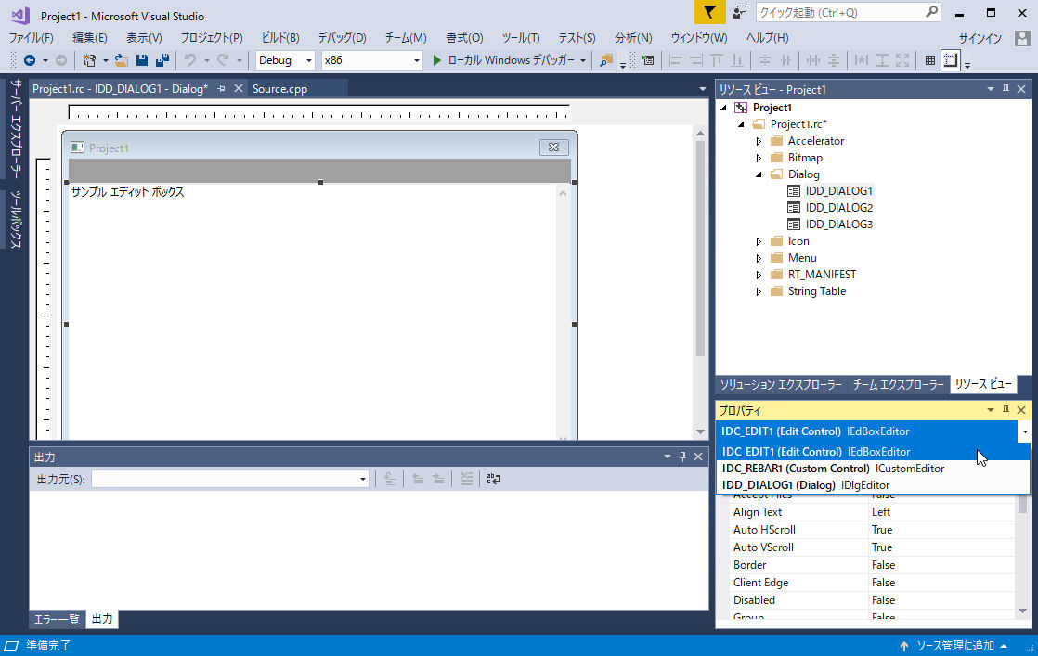Toggle guides using the highlighted toolbar icon
Viewport: 1038px width, 656px height.
[x=951, y=60]
